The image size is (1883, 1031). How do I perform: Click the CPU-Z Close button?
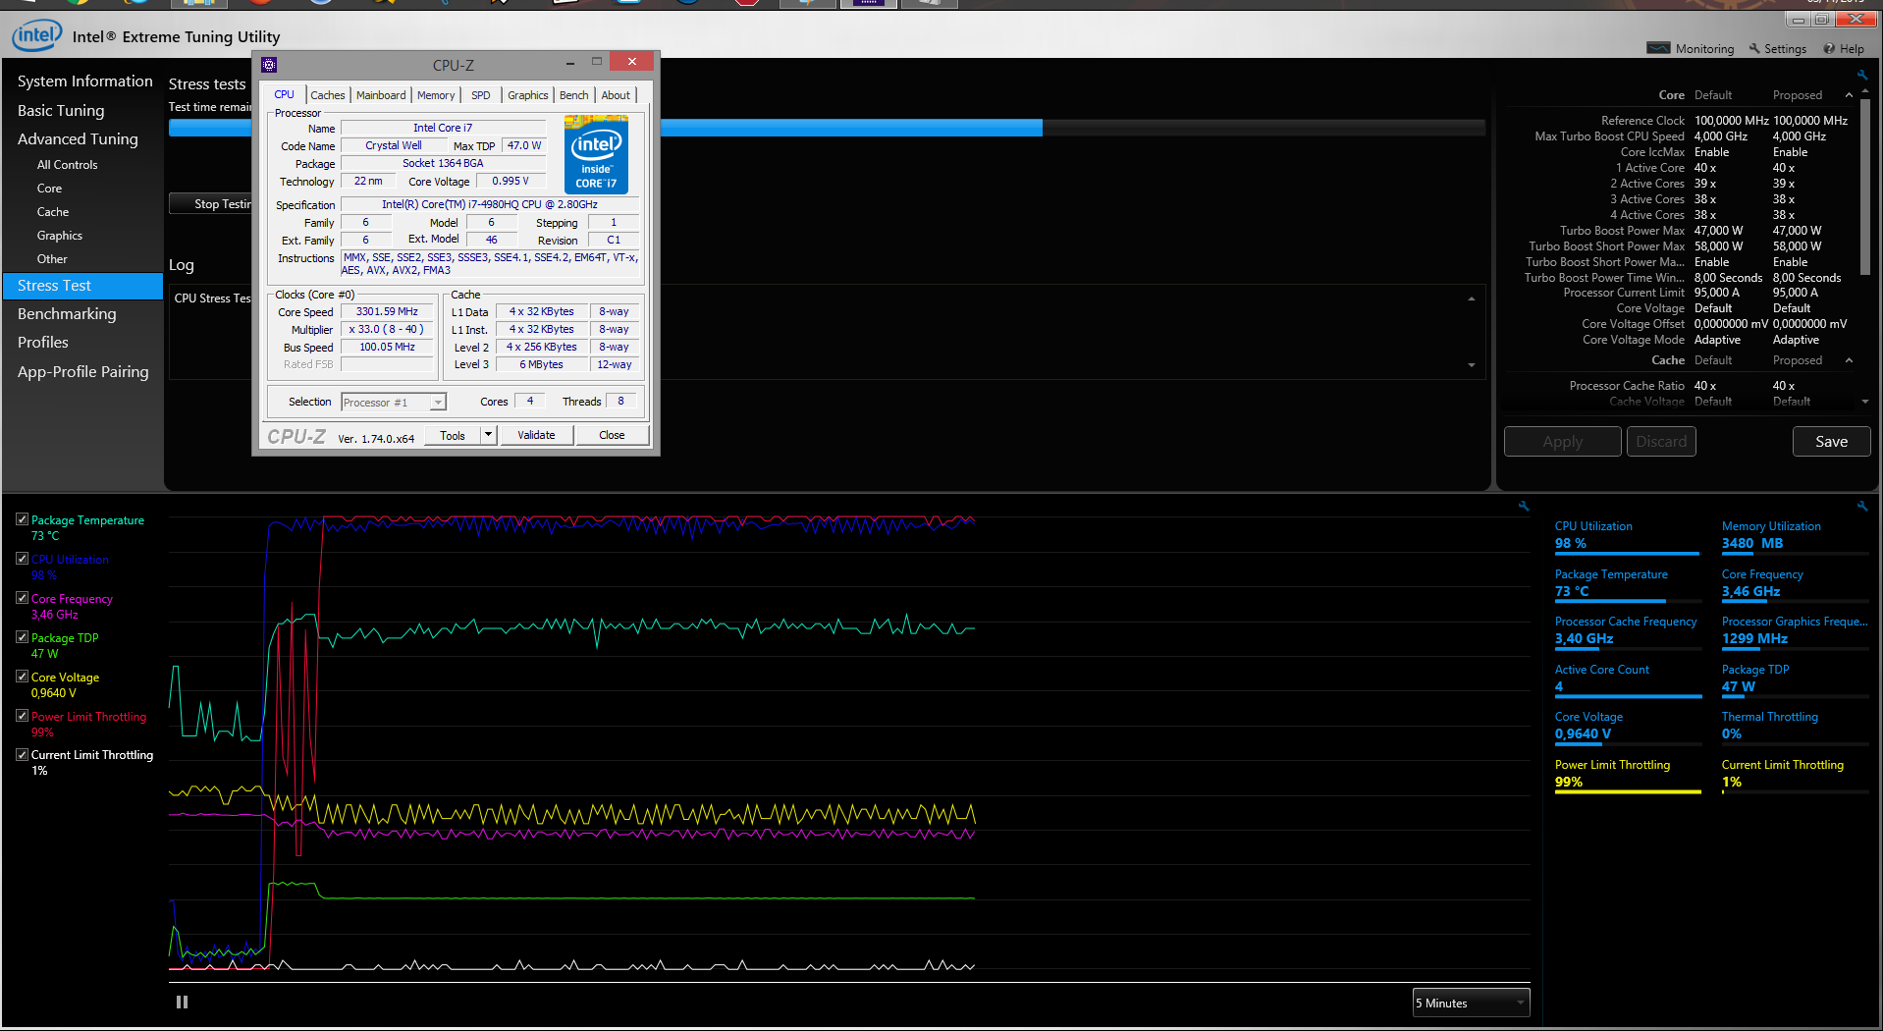[x=612, y=435]
